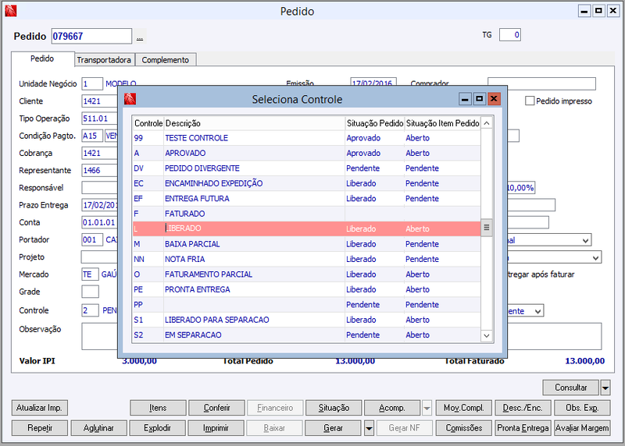The image size is (625, 446).
Task: Click the Avaliar Margem button
Action: click(582, 428)
